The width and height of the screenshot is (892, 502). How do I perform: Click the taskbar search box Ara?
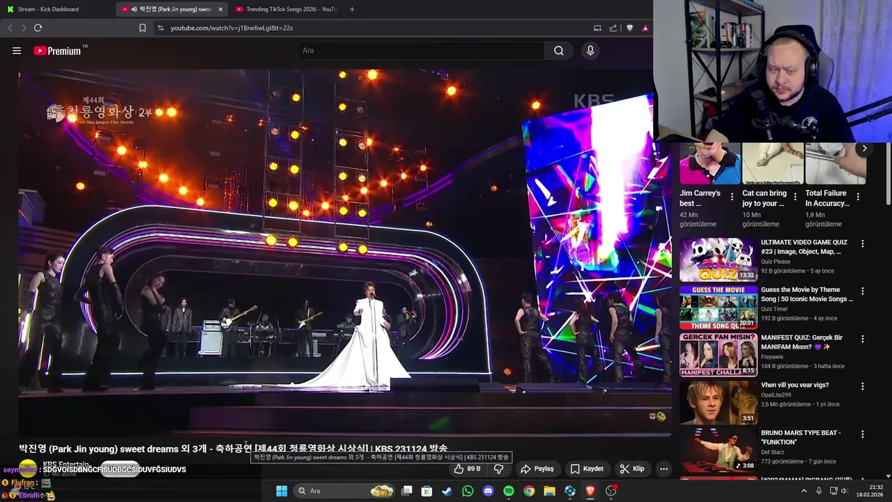[x=344, y=491]
